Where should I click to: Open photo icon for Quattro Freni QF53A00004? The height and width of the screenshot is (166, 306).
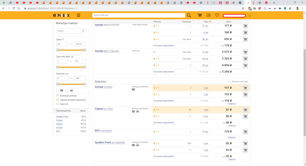point(133,145)
